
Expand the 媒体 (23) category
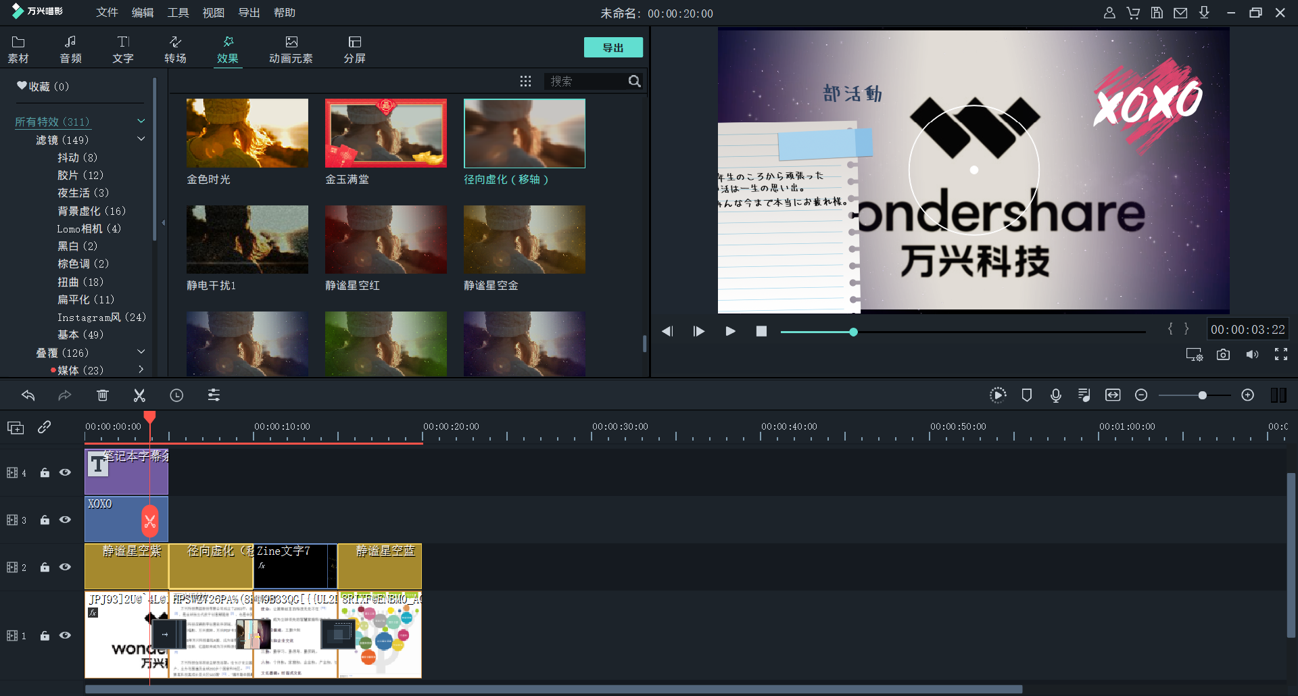click(141, 370)
